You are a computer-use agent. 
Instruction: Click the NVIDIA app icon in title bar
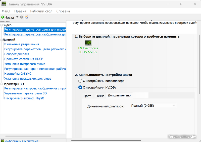(4, 4)
